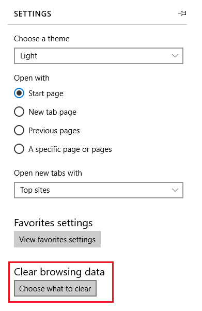This screenshot has width=202, height=311.
Task: Click the Favorites settings heading
Action: pyautogui.click(x=53, y=223)
